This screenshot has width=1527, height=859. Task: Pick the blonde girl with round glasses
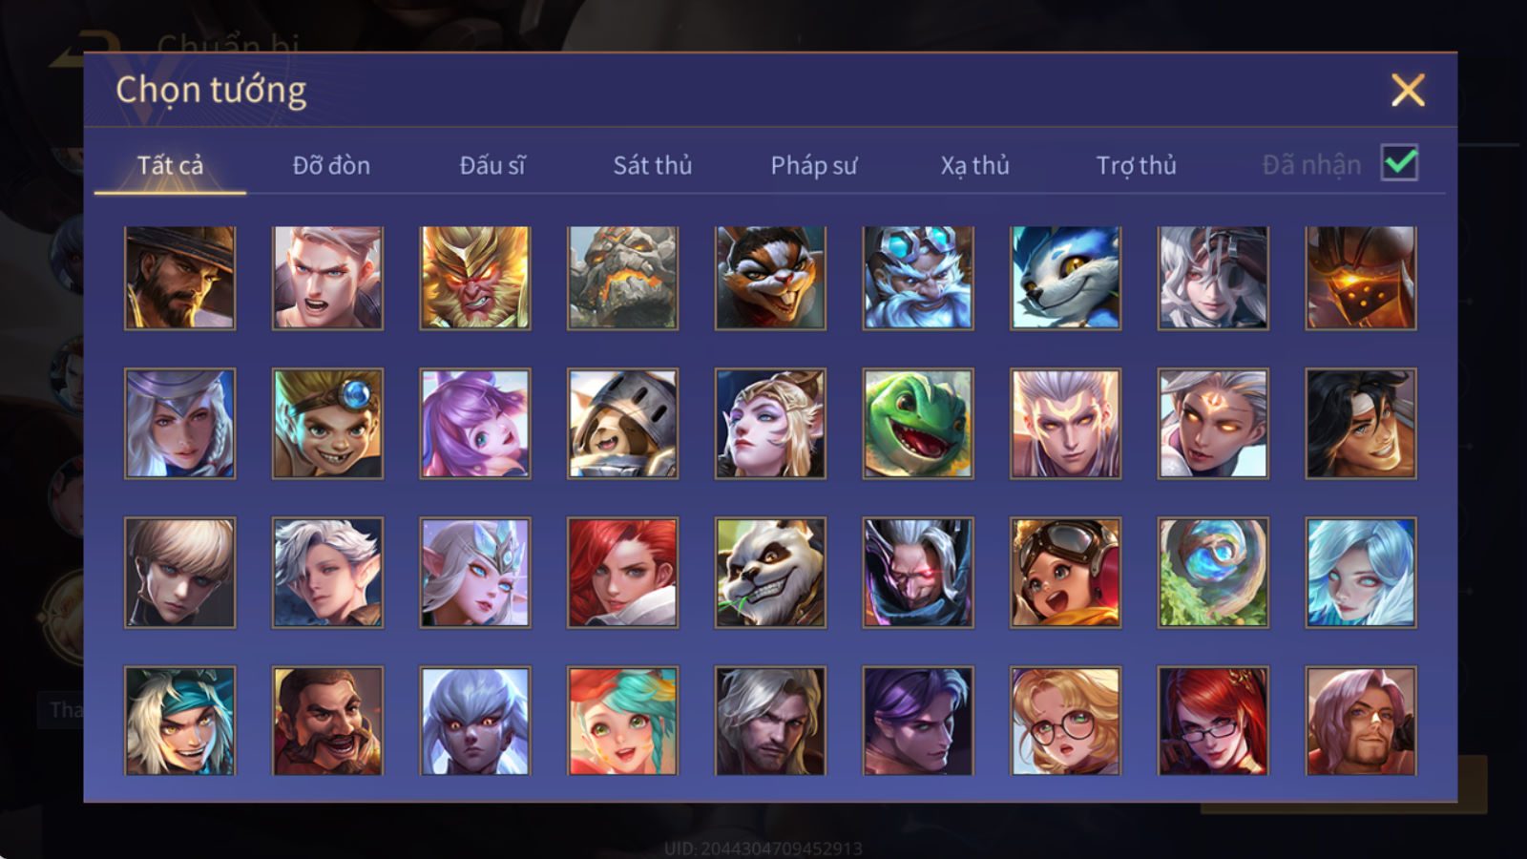(1065, 721)
